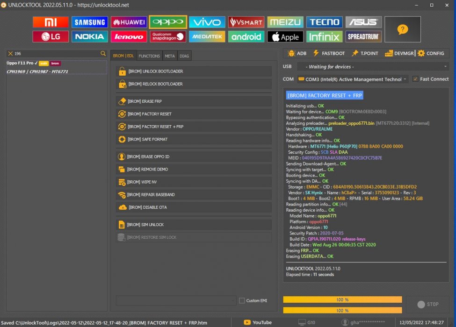Switch to the DIAG tab

(x=184, y=56)
